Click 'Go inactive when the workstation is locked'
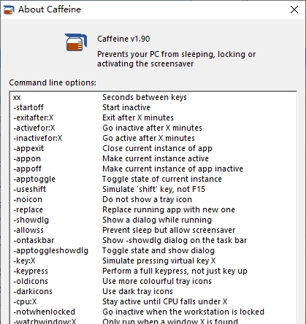This screenshot has width=306, height=324. pyautogui.click(x=183, y=312)
